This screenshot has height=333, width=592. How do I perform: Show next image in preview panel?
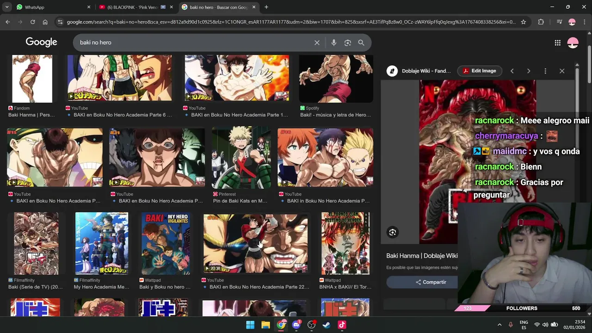tap(529, 71)
